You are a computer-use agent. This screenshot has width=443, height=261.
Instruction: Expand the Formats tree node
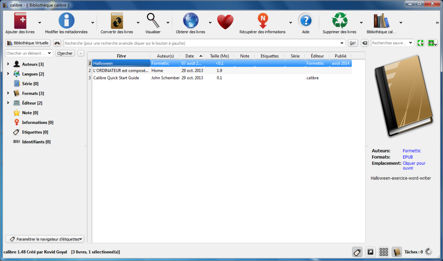(8, 93)
